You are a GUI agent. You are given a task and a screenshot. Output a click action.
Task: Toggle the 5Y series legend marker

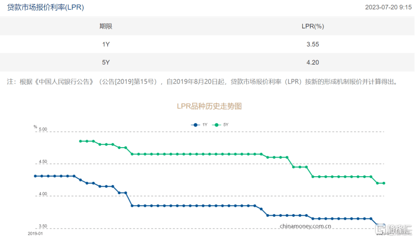click(x=217, y=125)
